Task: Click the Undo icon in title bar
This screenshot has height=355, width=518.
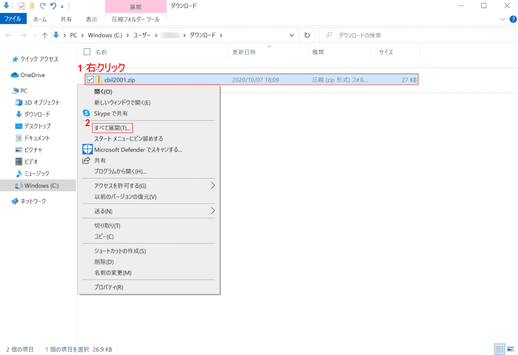Action: tap(53, 6)
